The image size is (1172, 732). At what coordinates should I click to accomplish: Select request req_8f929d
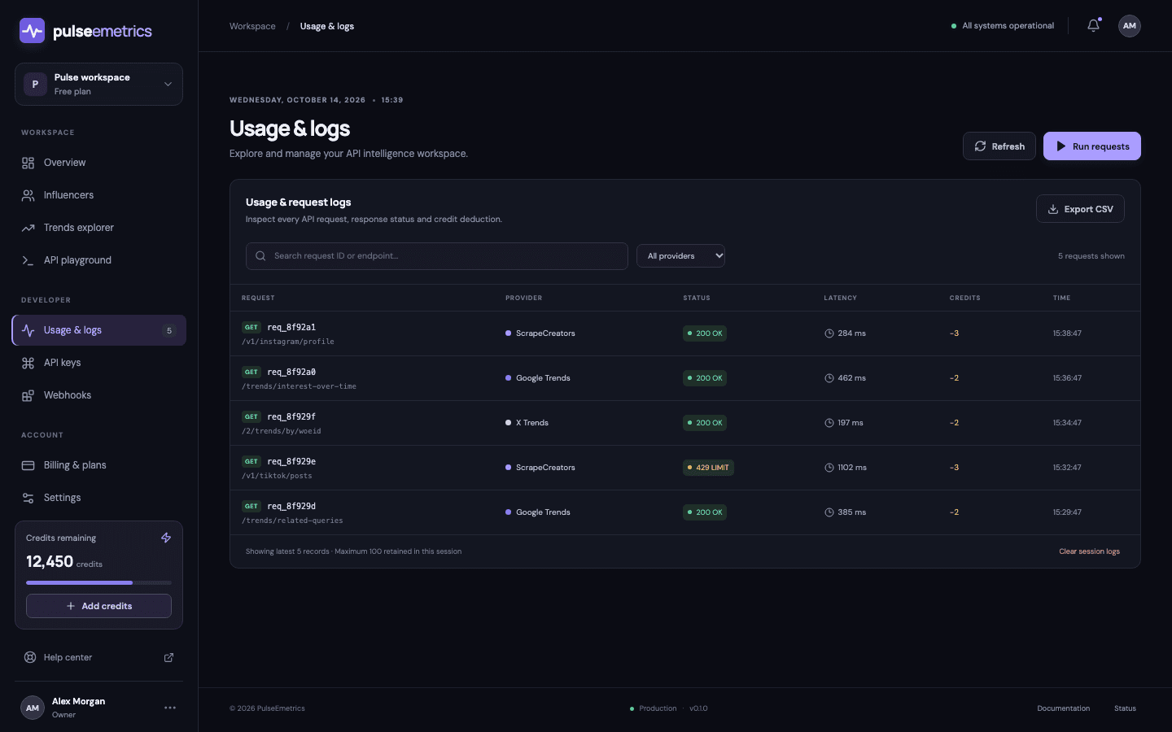click(x=291, y=506)
